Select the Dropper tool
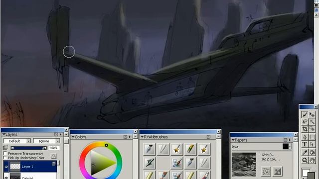319x179 pixels. 305,152
